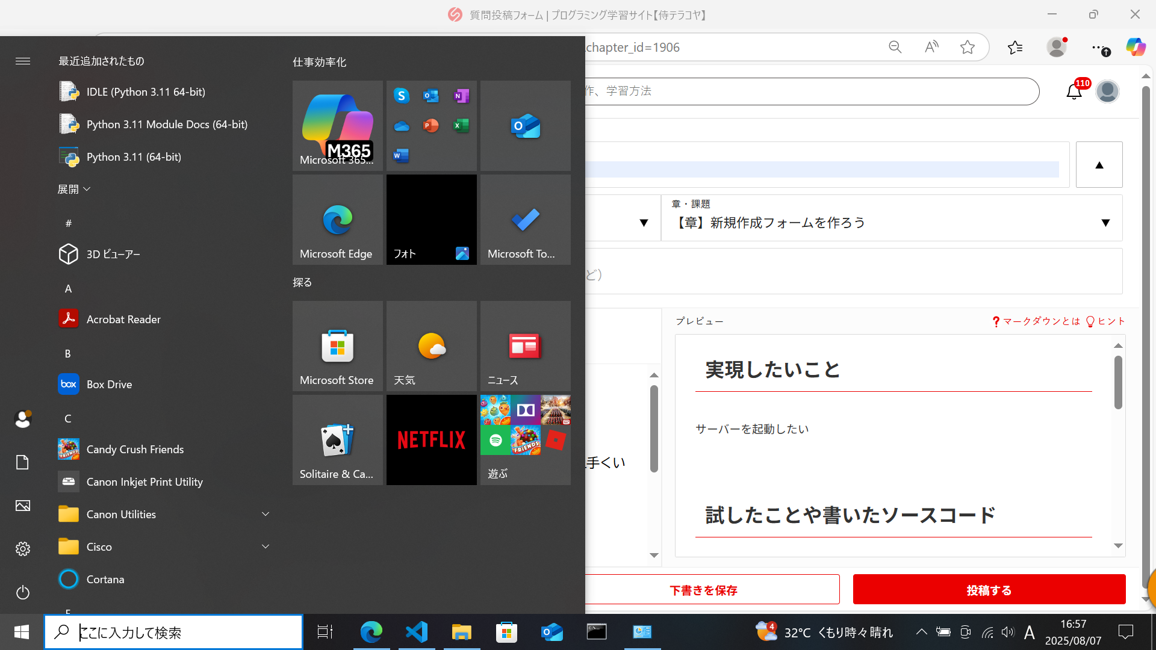Open Solitaire & Casual Games tile
This screenshot has height=650, width=1156.
coord(338,440)
